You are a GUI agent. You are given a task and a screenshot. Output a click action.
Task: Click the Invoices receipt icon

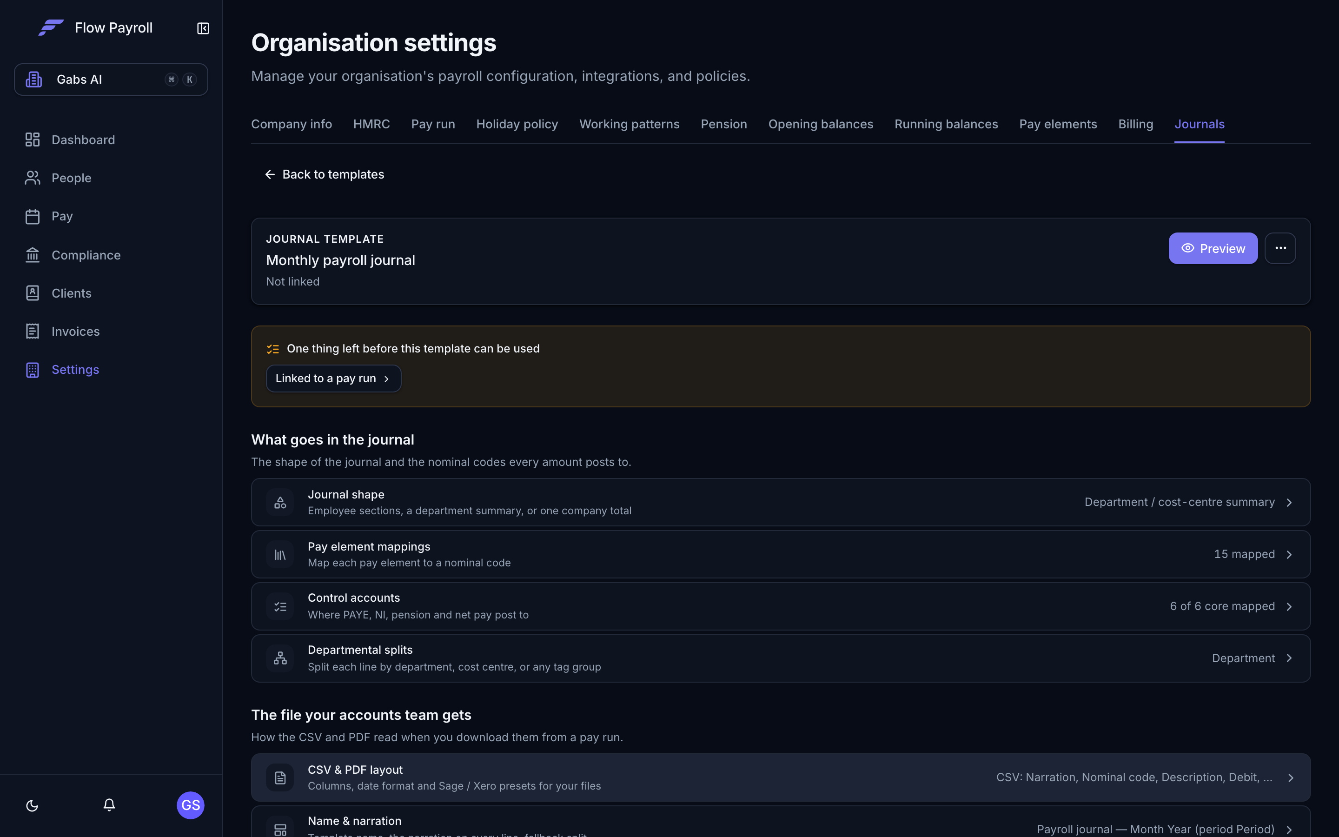tap(33, 331)
